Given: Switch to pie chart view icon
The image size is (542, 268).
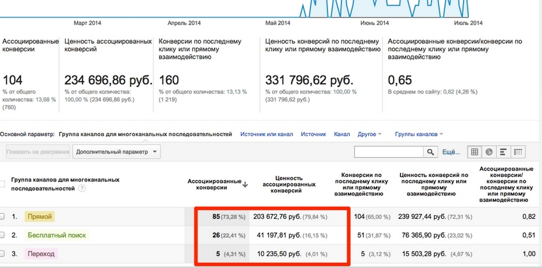Looking at the screenshot, I should pos(489,152).
